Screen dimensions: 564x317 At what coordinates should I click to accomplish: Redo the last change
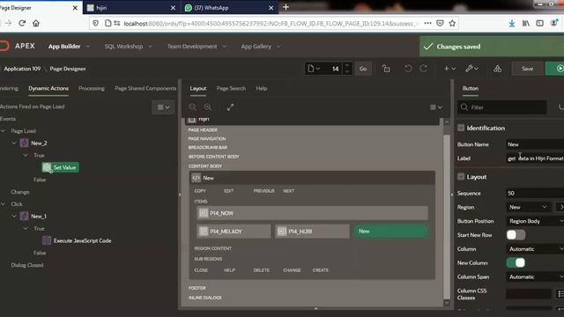pos(423,69)
